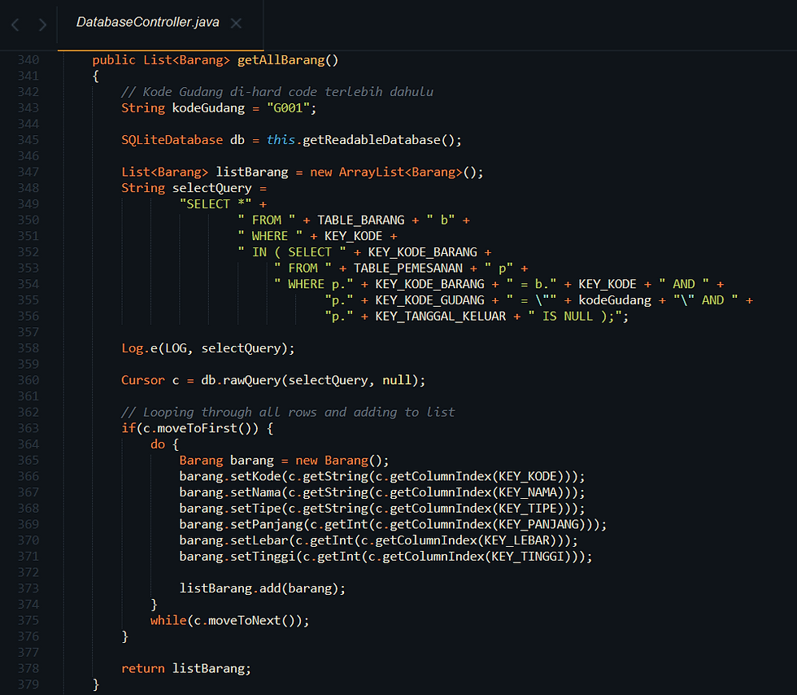Screen dimensions: 797x695
Task: Click KEY_TANGGAL_KELUAR constant
Action: (440, 317)
